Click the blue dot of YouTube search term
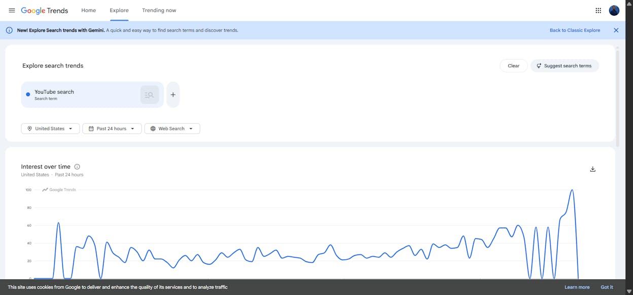The height and width of the screenshot is (295, 633). point(28,95)
